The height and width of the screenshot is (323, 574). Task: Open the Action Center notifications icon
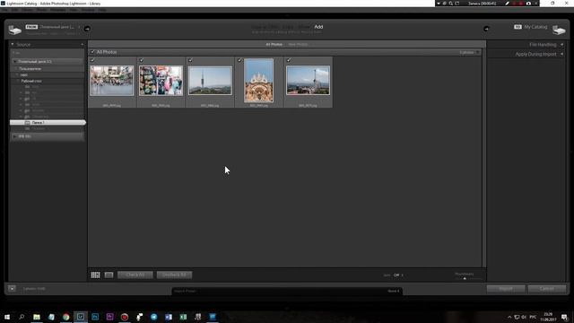pyautogui.click(x=565, y=317)
